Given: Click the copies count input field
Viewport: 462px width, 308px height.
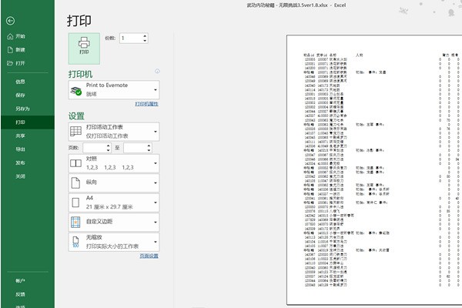Looking at the screenshot, I should click(x=131, y=38).
